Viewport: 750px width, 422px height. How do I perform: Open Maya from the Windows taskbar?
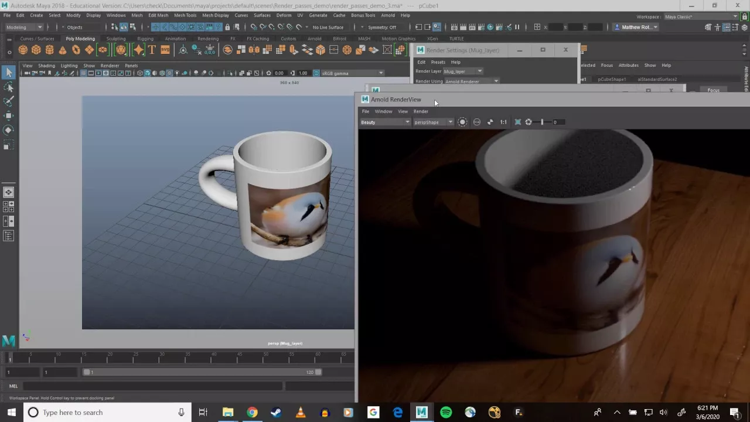(421, 413)
